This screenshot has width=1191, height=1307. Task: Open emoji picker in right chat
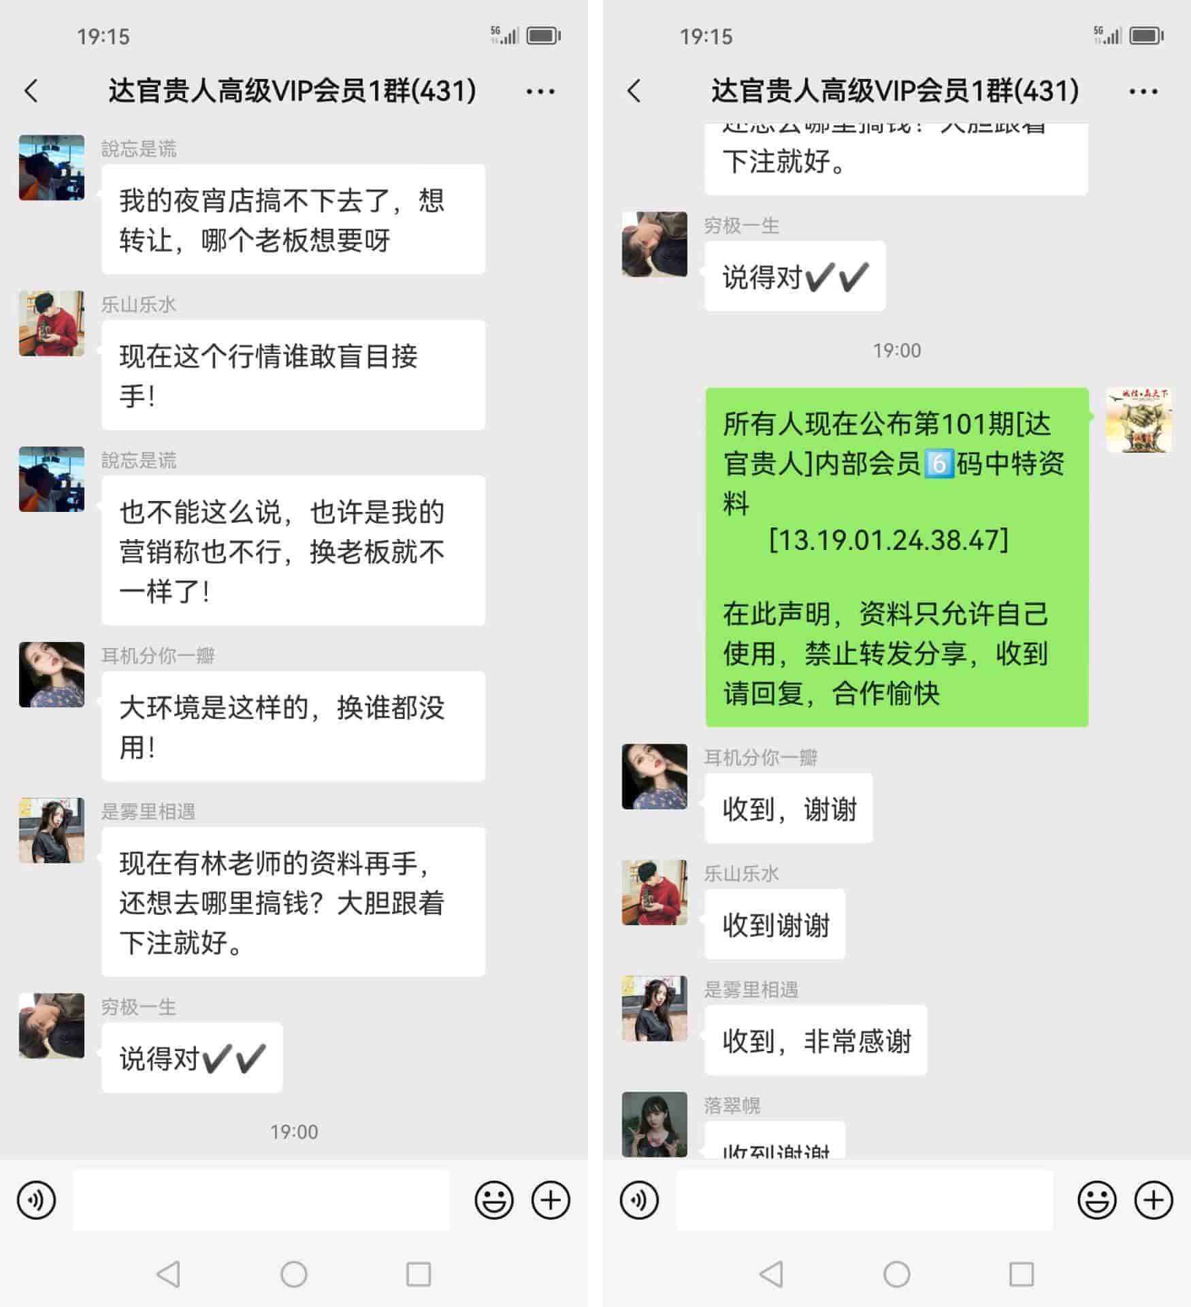(x=1097, y=1199)
